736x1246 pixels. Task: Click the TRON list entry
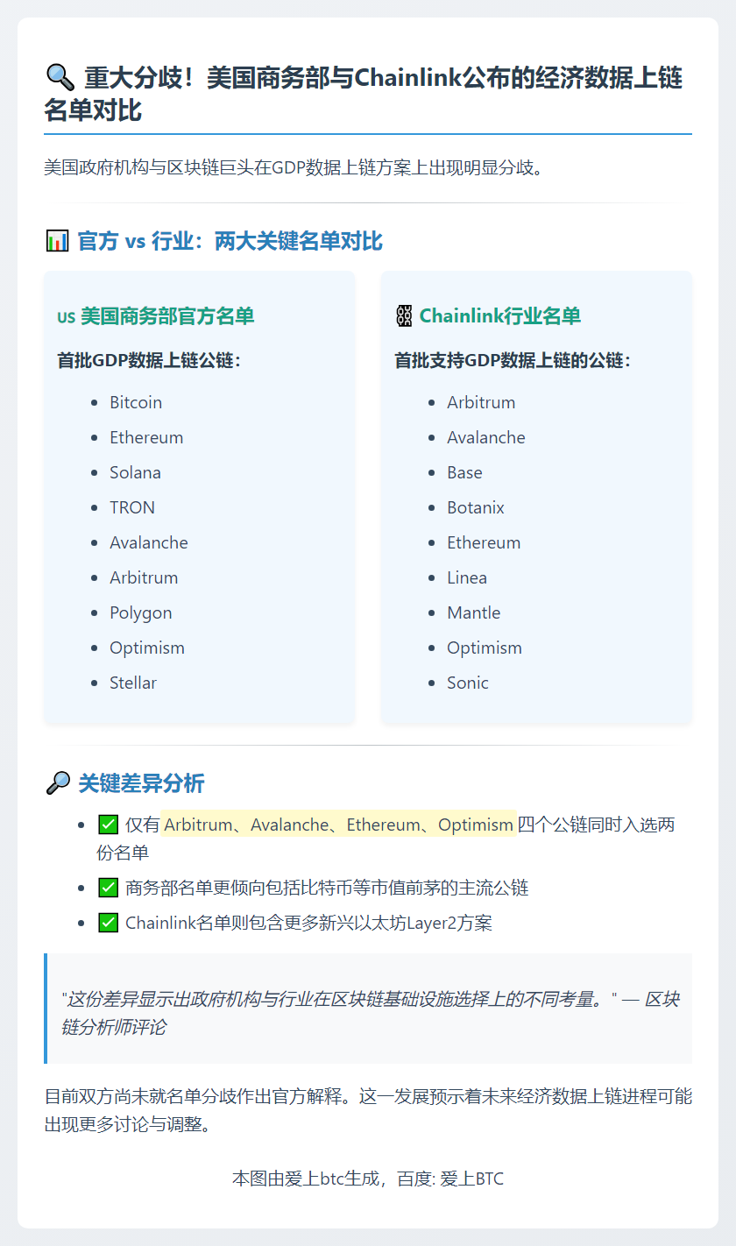[132, 507]
